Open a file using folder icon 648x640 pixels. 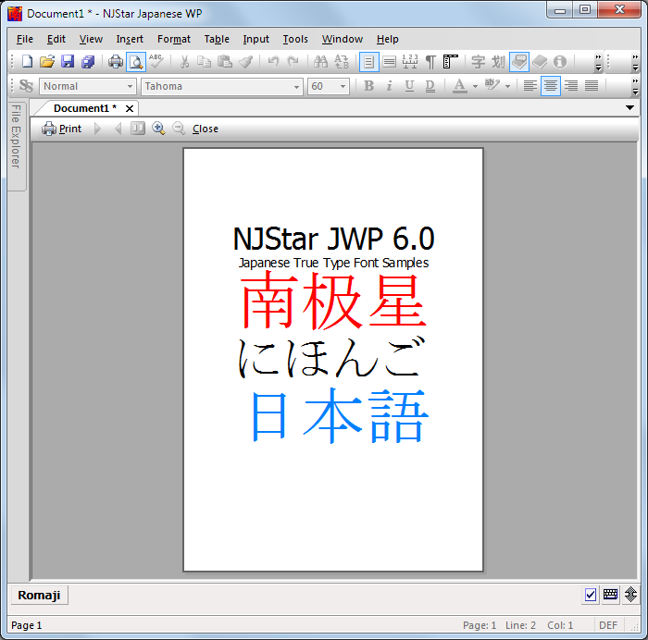point(47,62)
